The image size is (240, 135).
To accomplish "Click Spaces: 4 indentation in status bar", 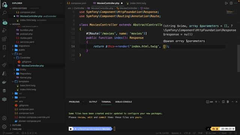I will pos(176,133).
